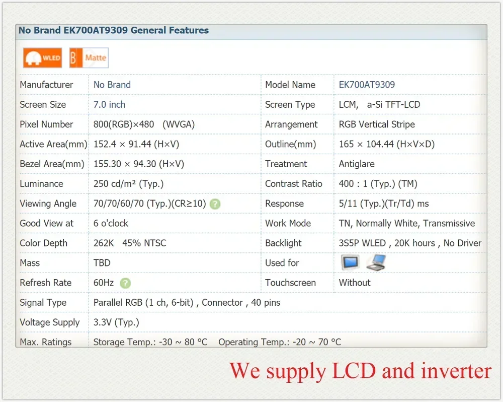Image resolution: width=503 pixels, height=402 pixels.
Task: Click the LCM, a-Si TFT-LCD screen type value
Action: (379, 105)
